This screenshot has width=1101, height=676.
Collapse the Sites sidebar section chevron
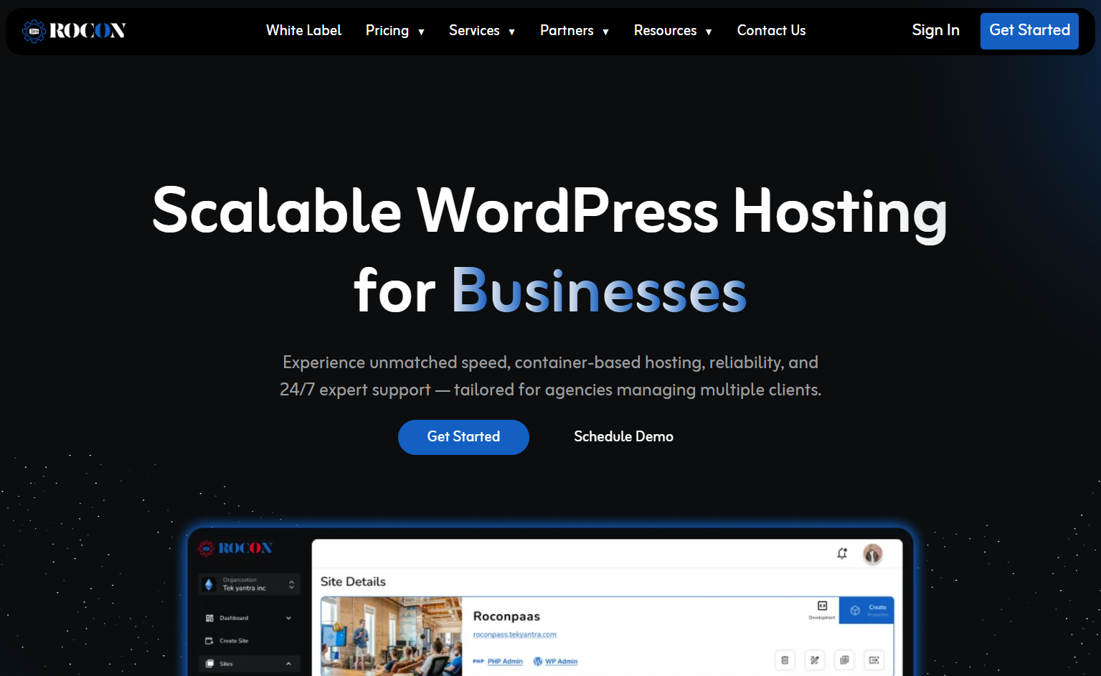[x=288, y=664]
